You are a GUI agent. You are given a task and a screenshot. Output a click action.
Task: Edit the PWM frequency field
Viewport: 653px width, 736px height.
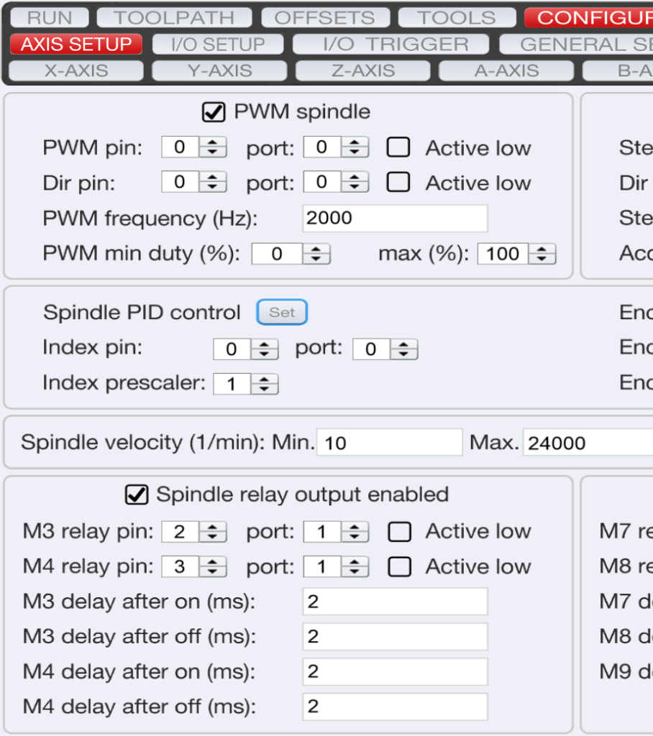394,218
